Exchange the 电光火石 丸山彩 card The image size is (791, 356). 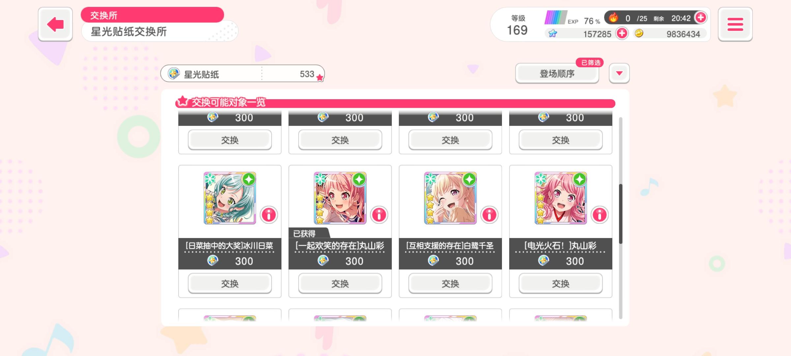(x=561, y=283)
